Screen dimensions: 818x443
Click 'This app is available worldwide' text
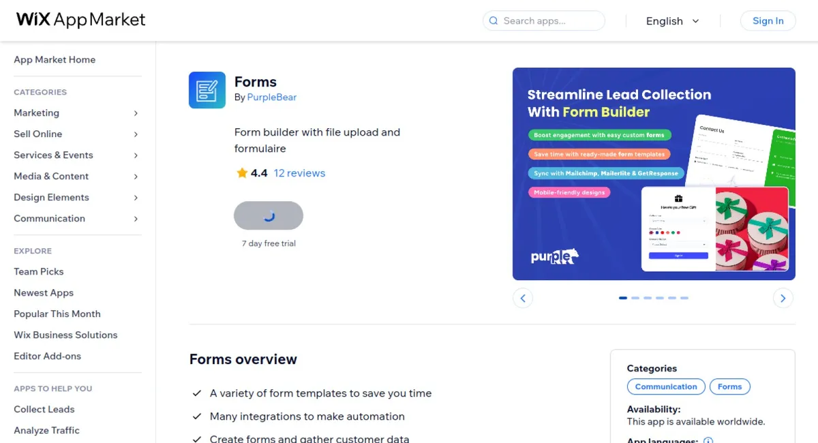coord(696,422)
